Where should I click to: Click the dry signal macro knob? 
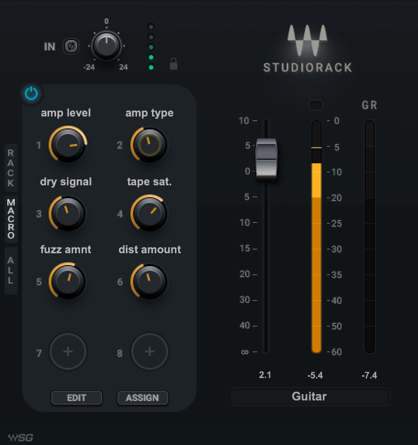tap(68, 213)
